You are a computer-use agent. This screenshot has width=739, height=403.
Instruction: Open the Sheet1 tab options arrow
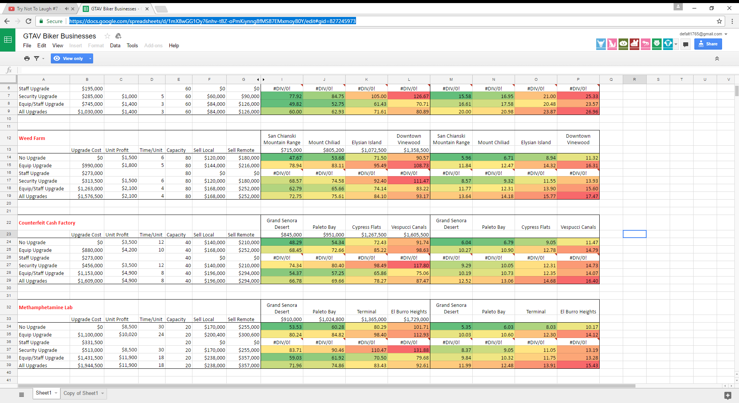[56, 393]
